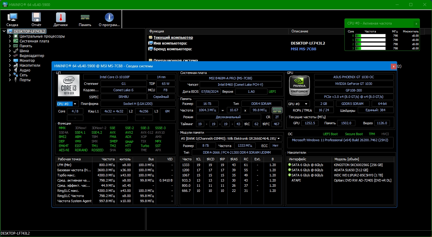Viewport: 432px width, 237px height.
Task: Expand the Порты tree node
Action: 10,80
